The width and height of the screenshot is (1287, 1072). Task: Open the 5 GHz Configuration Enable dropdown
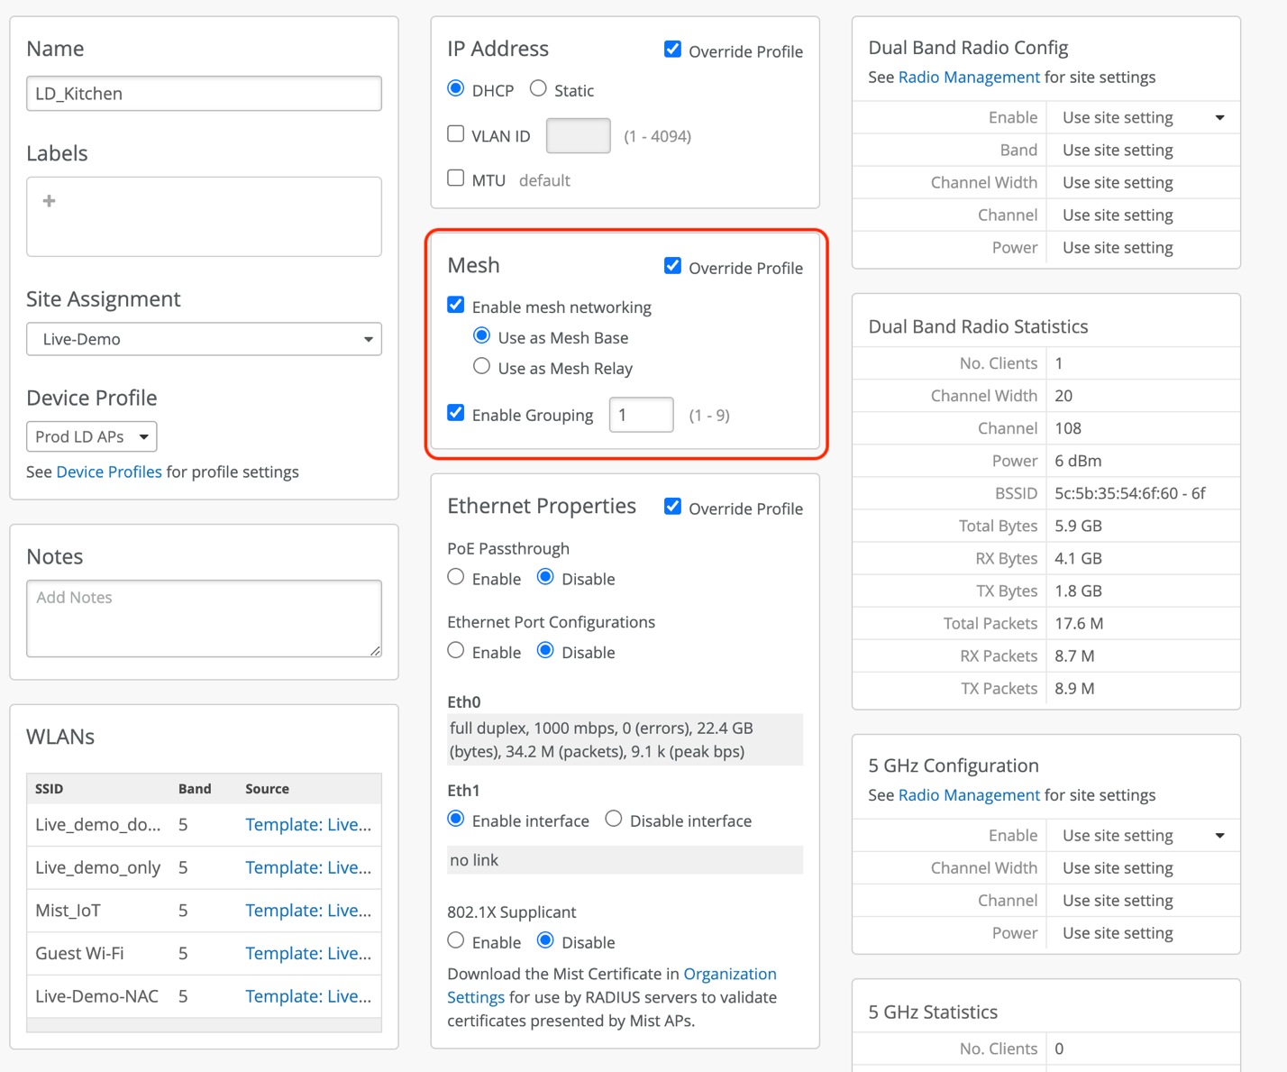pyautogui.click(x=1142, y=836)
